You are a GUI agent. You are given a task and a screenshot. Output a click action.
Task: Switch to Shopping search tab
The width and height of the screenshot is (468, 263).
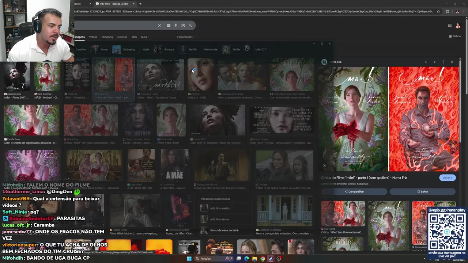(107, 37)
